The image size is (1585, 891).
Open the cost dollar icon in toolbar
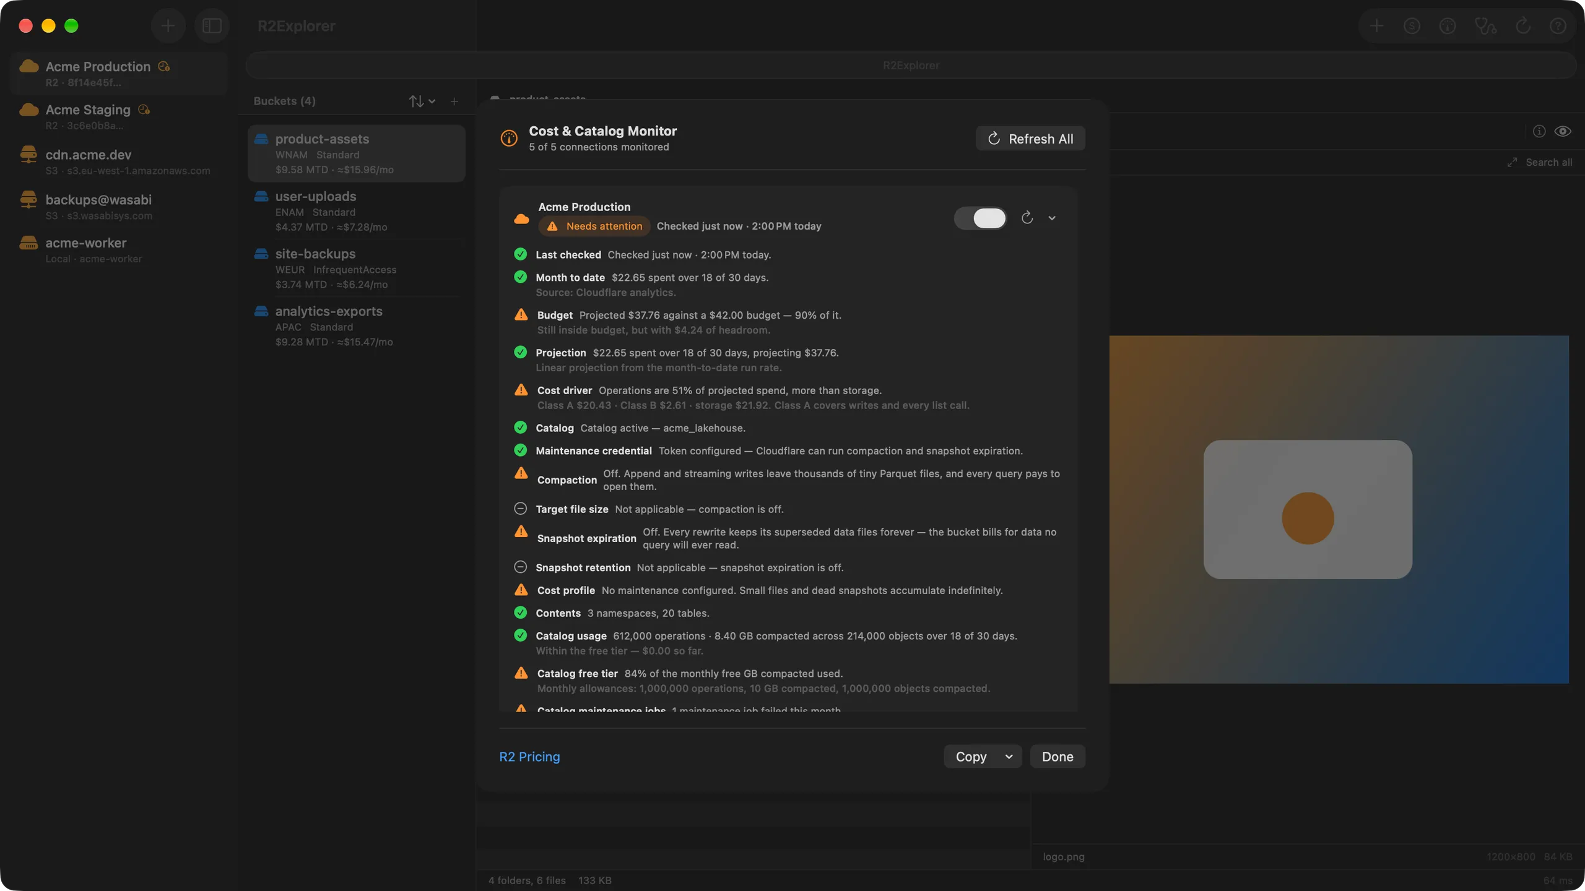point(1412,26)
